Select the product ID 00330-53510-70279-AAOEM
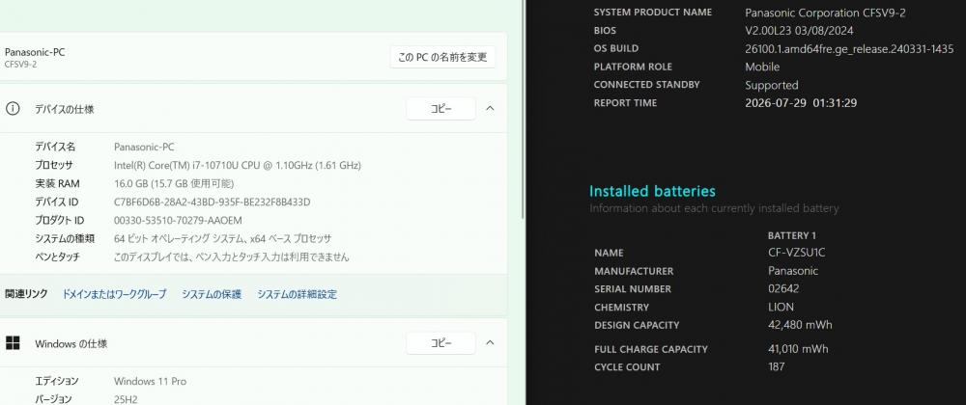966x405 pixels. pos(178,221)
